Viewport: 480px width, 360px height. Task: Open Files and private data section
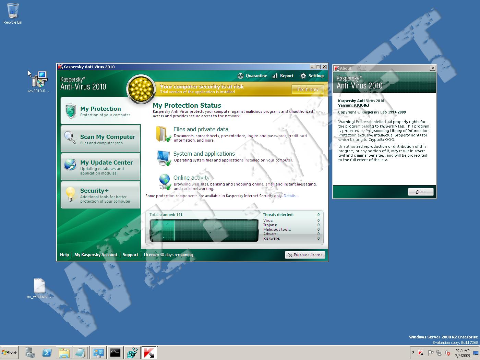point(201,129)
